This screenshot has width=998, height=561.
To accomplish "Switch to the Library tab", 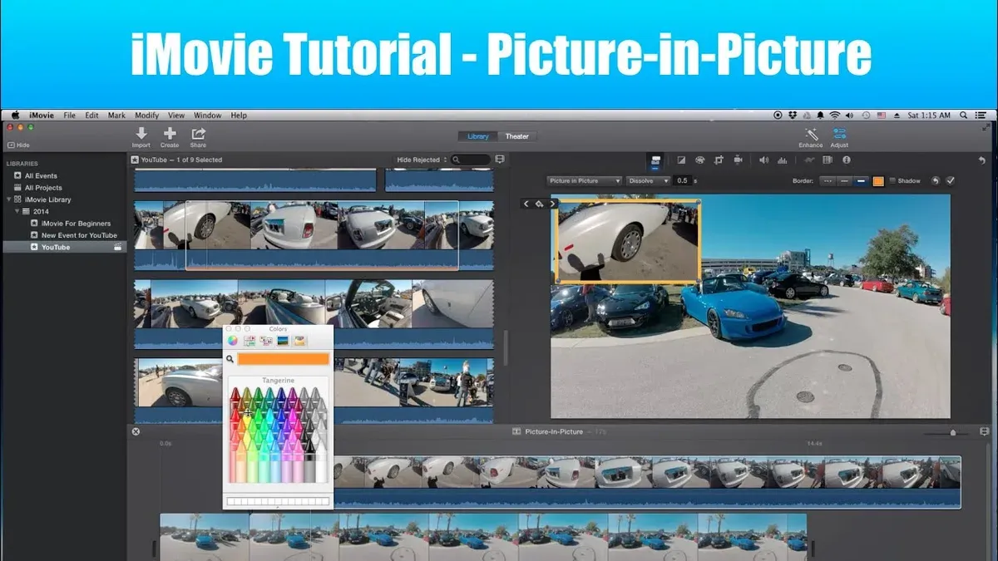I will tap(478, 136).
